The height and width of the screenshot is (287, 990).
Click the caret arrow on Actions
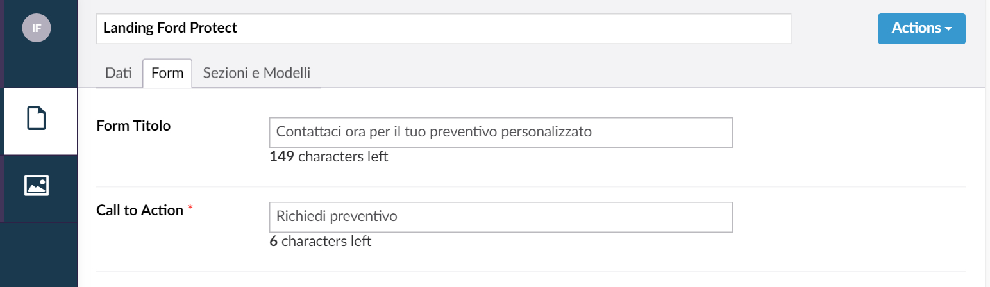pos(948,29)
